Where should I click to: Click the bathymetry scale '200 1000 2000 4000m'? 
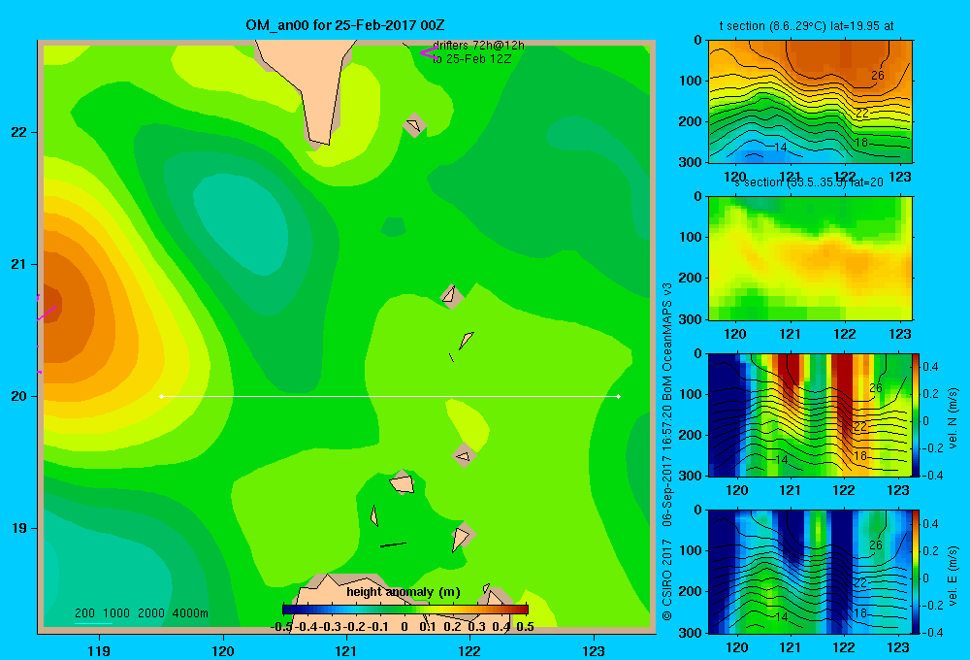click(141, 613)
